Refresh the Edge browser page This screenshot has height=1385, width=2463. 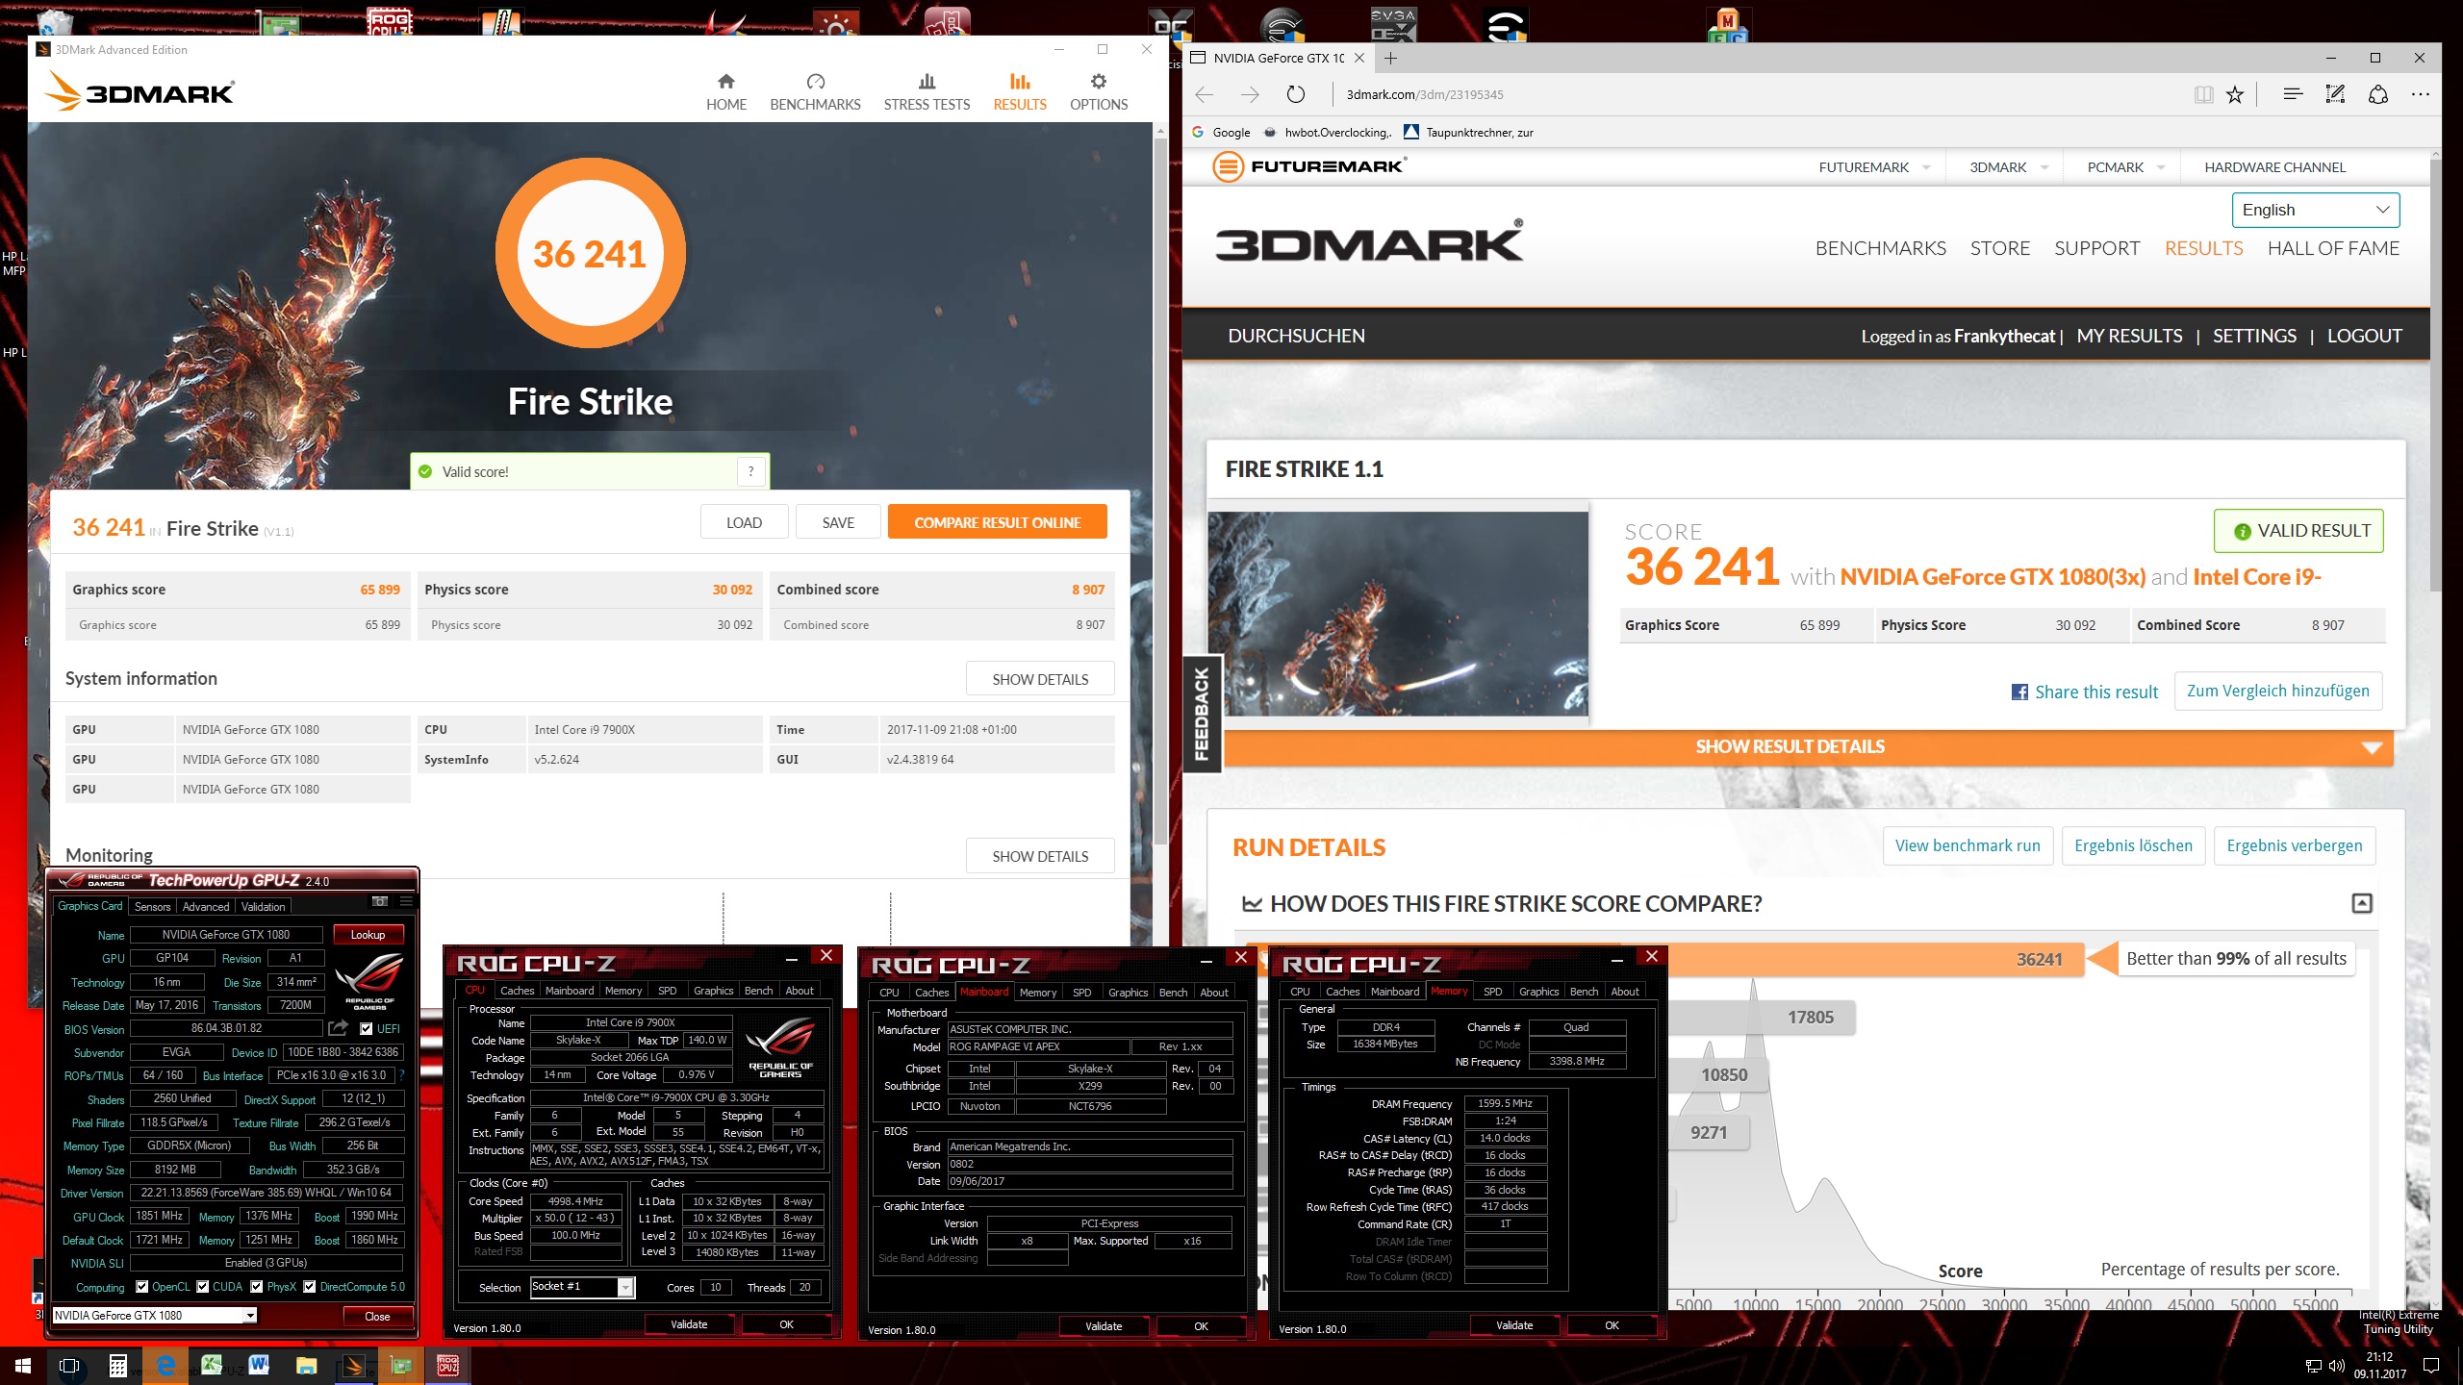coord(1296,94)
